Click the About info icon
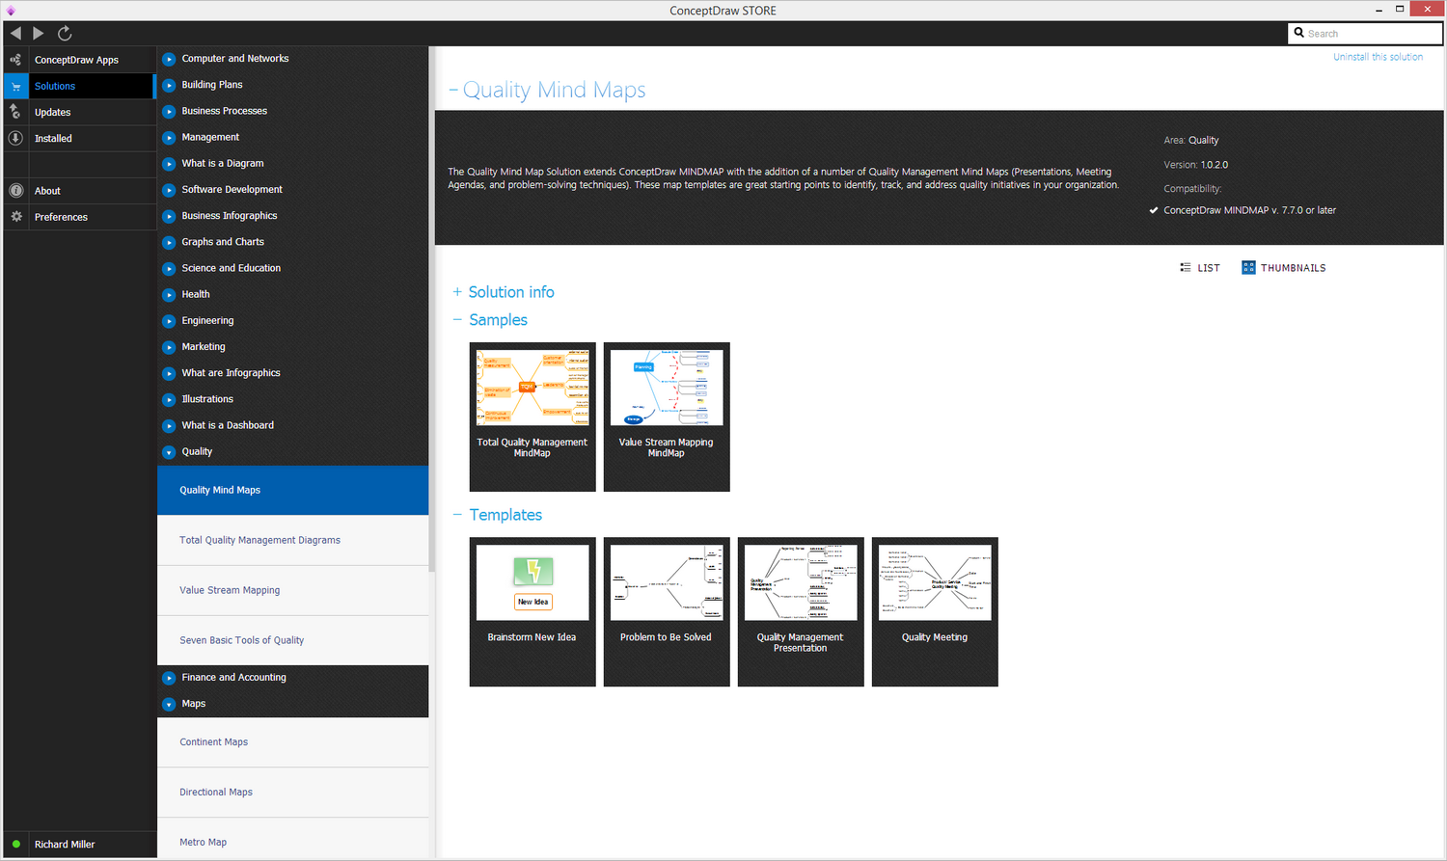This screenshot has width=1447, height=861. click(15, 191)
